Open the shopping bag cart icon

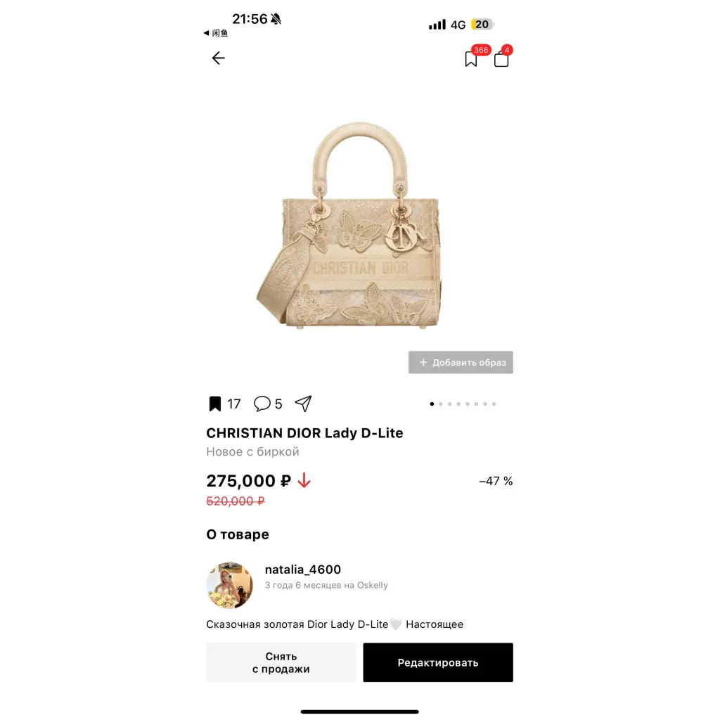(x=501, y=59)
